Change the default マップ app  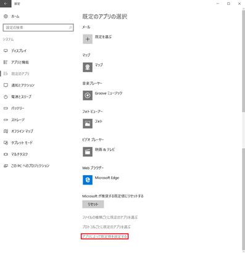(x=99, y=65)
